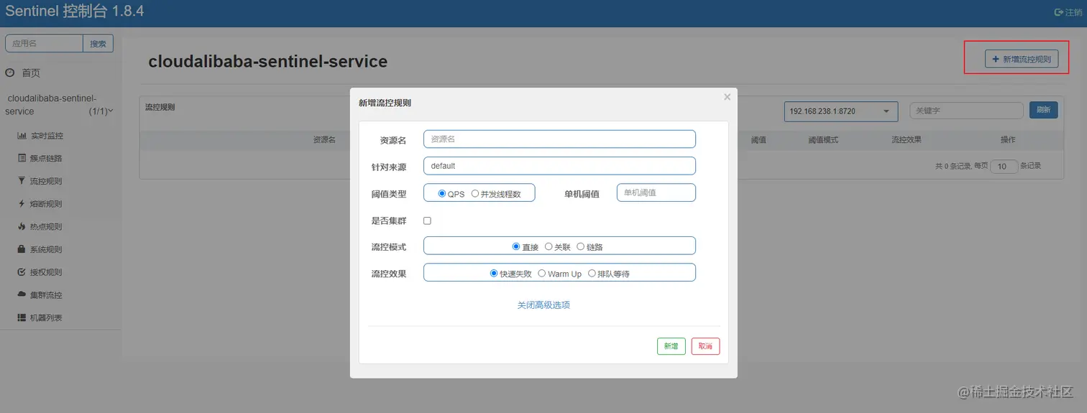Select the 并发线程数 radio button
1087x413 pixels.
click(475, 193)
